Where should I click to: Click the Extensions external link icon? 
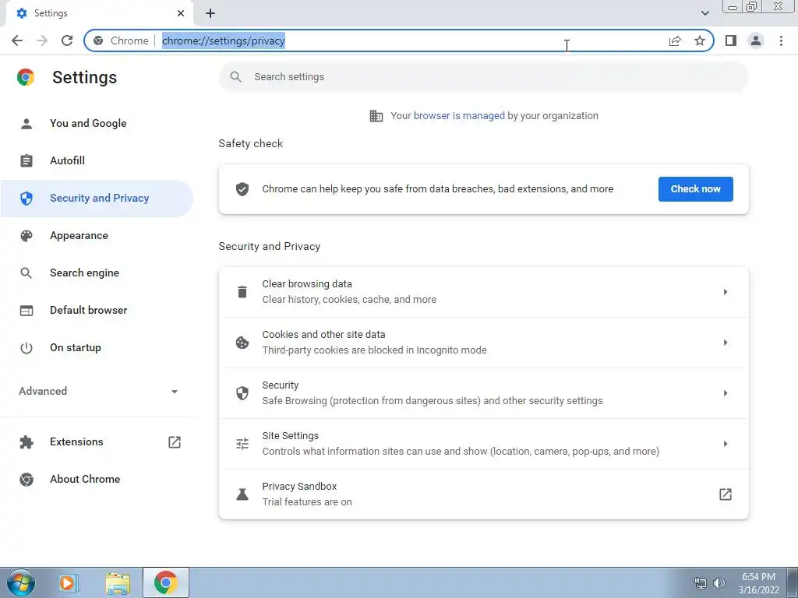(175, 442)
